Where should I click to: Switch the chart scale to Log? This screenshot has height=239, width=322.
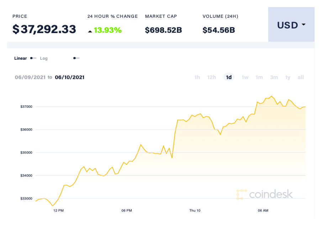point(43,58)
